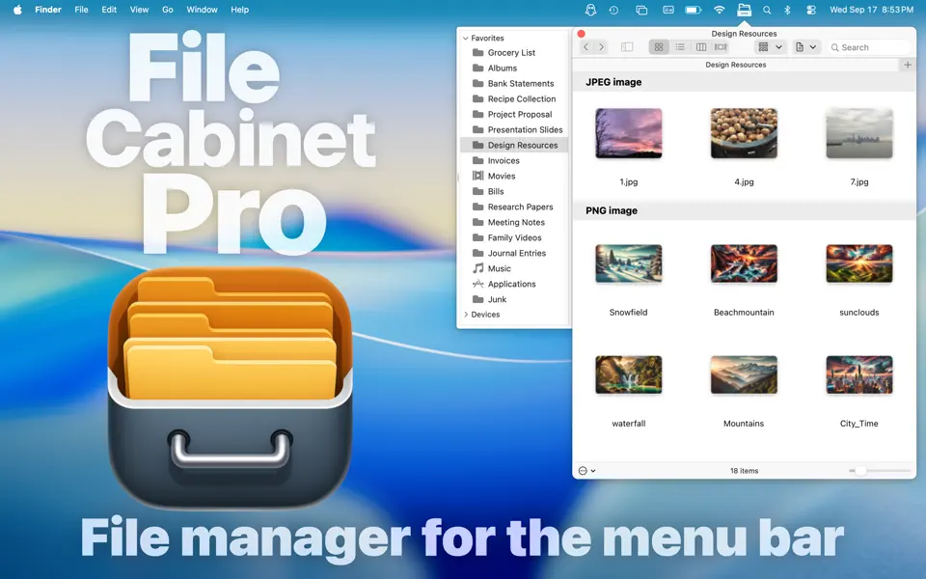Click the plus button in the path bar
This screenshot has height=579, width=926.
coord(908,65)
